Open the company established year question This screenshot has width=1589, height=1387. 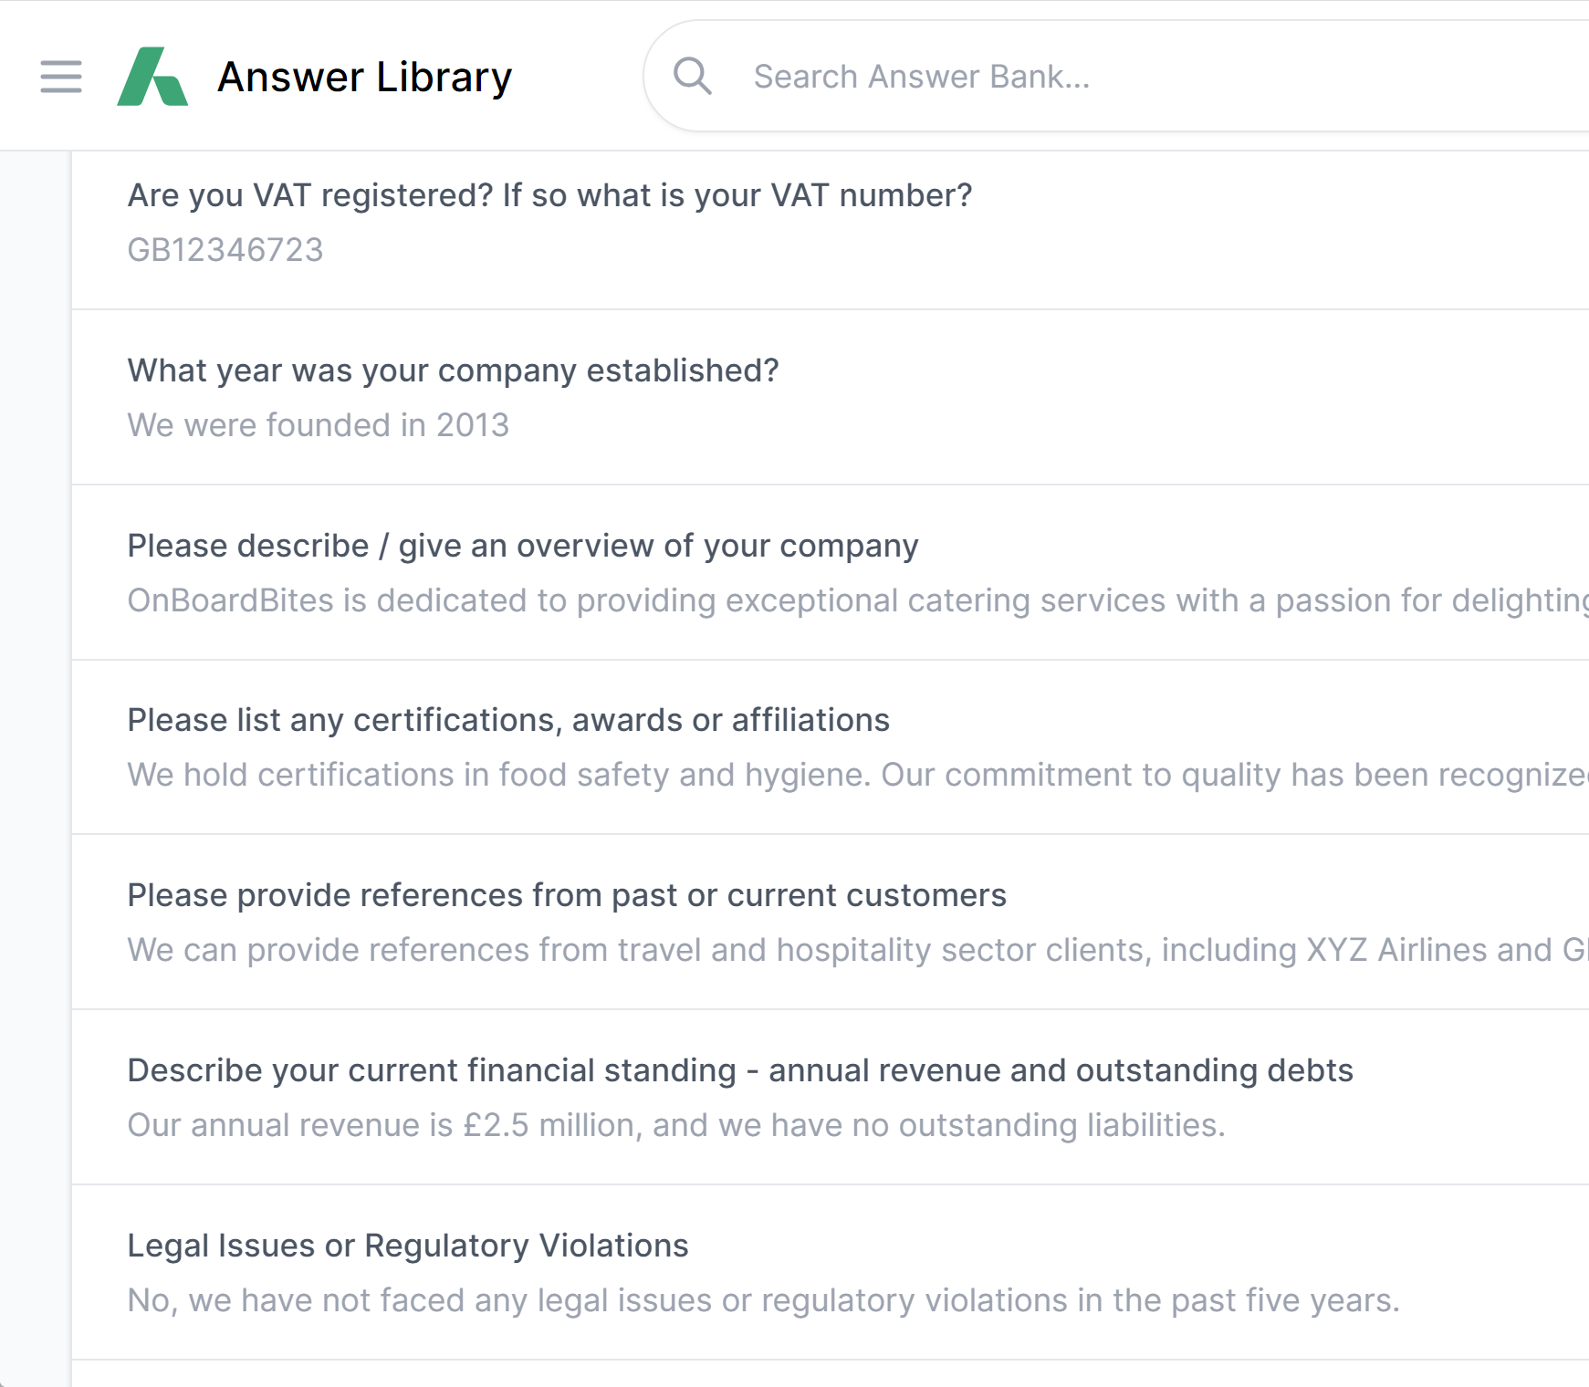coord(453,370)
